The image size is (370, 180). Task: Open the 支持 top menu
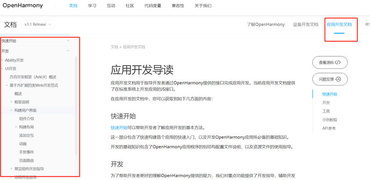coord(73,6)
